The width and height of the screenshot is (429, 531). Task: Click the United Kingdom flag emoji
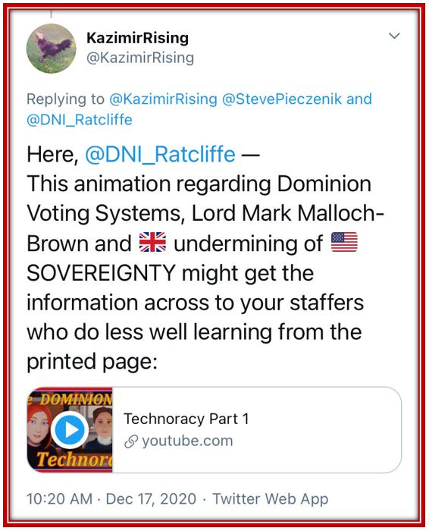point(152,242)
